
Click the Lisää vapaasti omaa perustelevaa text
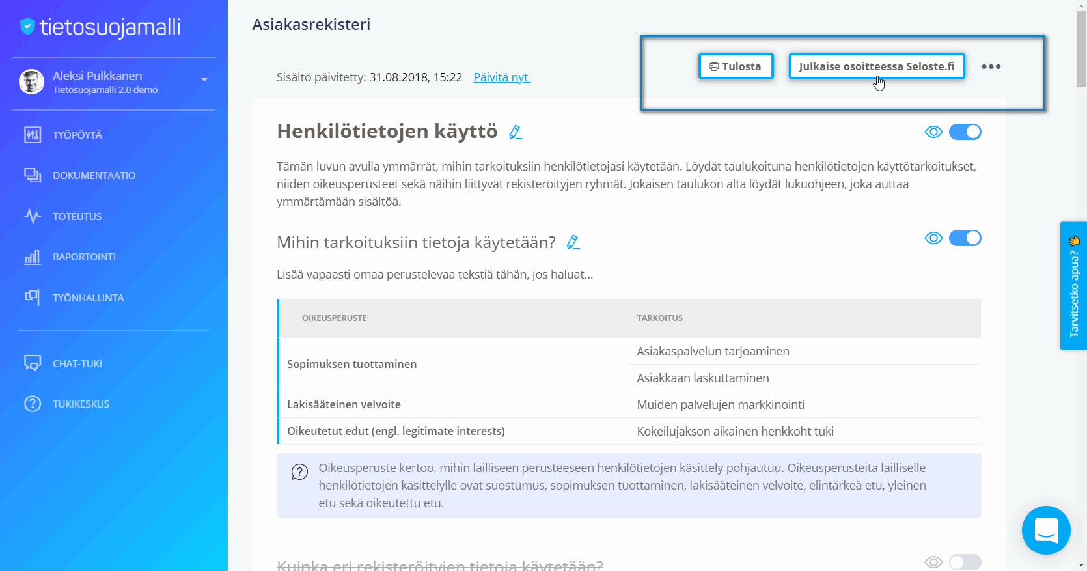tap(435, 274)
